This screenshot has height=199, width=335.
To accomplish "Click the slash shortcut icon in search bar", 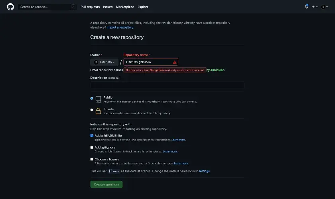I will pos(73,7).
